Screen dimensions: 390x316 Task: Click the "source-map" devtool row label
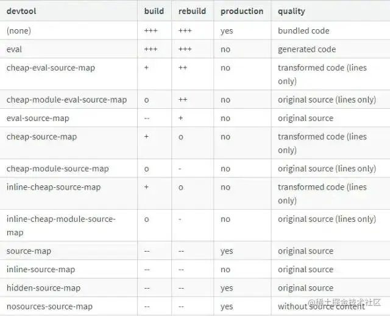pyautogui.click(x=29, y=251)
